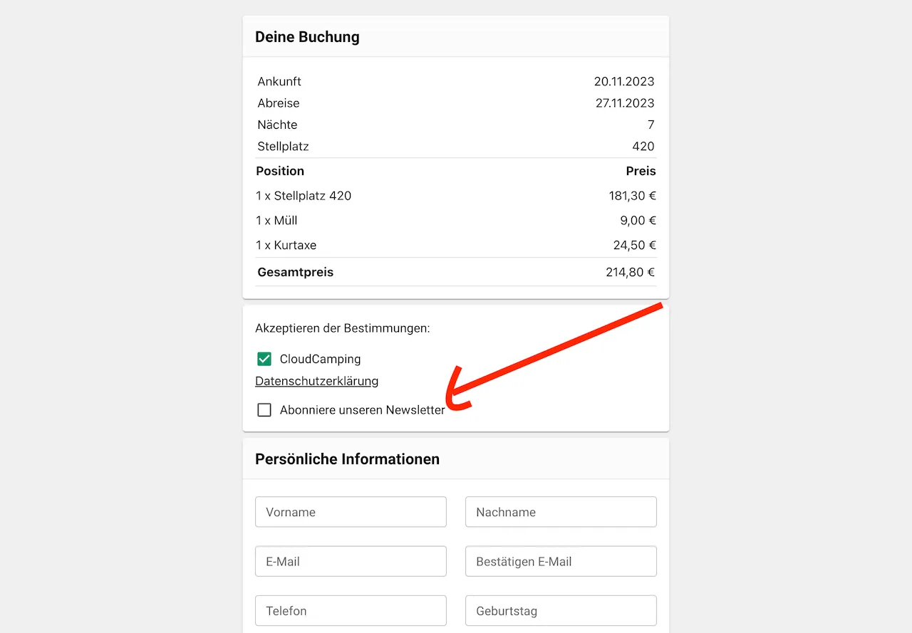Screen dimensions: 912x633
Task: Click the 1 x Müll row label
Action: [x=276, y=220]
